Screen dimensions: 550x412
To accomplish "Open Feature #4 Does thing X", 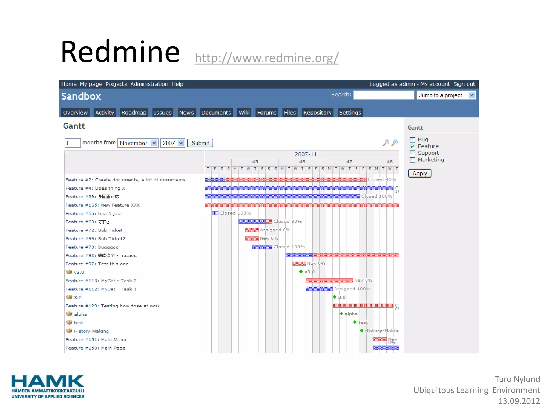I will tap(95, 188).
